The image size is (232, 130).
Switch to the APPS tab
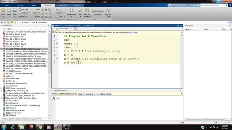[x=34, y=5]
